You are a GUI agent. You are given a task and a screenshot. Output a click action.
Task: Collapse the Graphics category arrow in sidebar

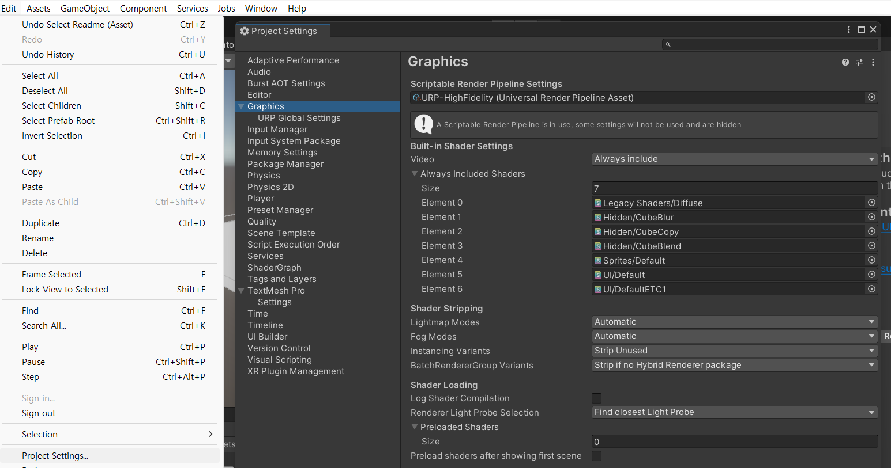[x=241, y=106]
